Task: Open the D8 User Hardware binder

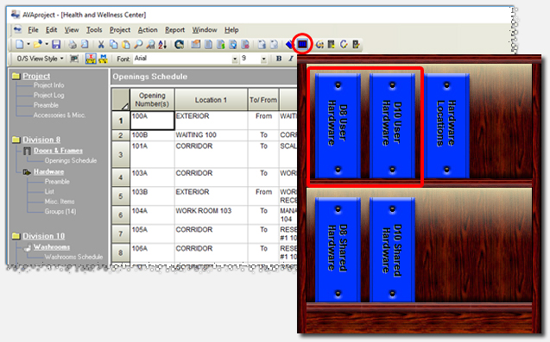Action: click(x=338, y=126)
